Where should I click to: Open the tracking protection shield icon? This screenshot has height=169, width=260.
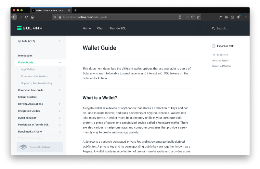55,17
